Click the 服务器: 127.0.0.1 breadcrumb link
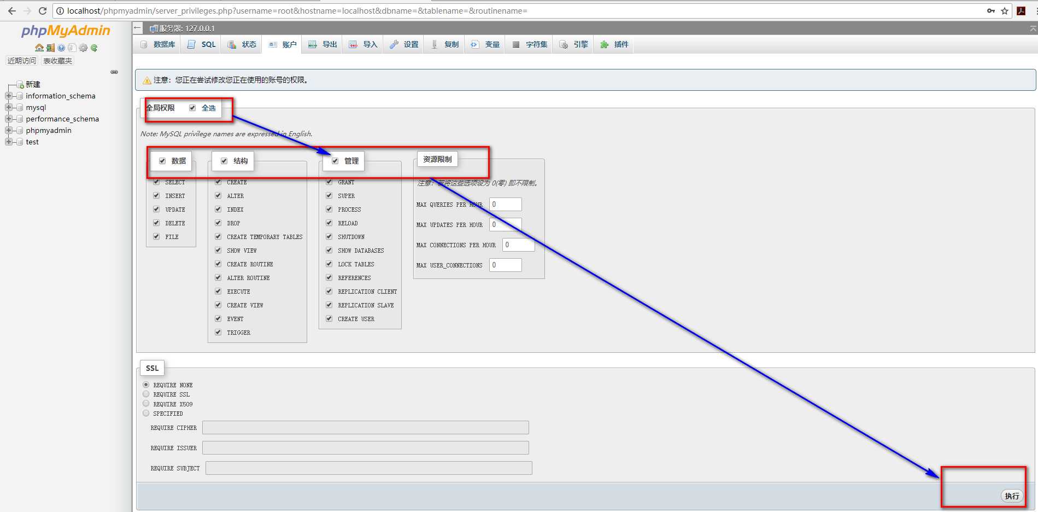This screenshot has height=512, width=1038. click(x=187, y=28)
